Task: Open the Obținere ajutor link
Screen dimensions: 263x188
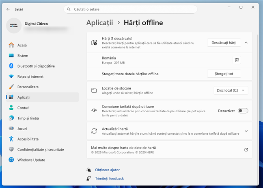Action: click(107, 170)
